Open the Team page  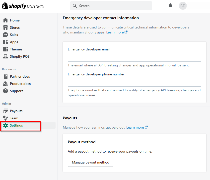pos(14,118)
